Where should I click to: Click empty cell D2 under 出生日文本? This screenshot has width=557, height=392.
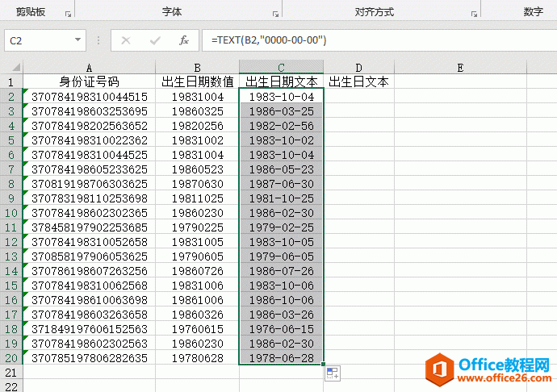click(358, 96)
